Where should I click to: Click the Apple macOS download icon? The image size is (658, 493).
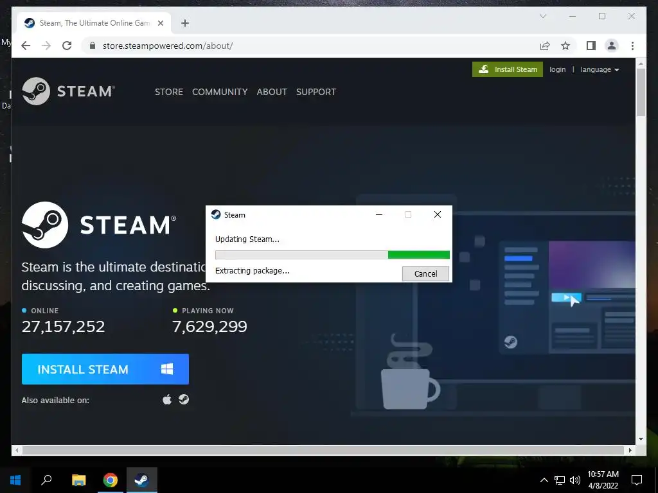(x=167, y=399)
